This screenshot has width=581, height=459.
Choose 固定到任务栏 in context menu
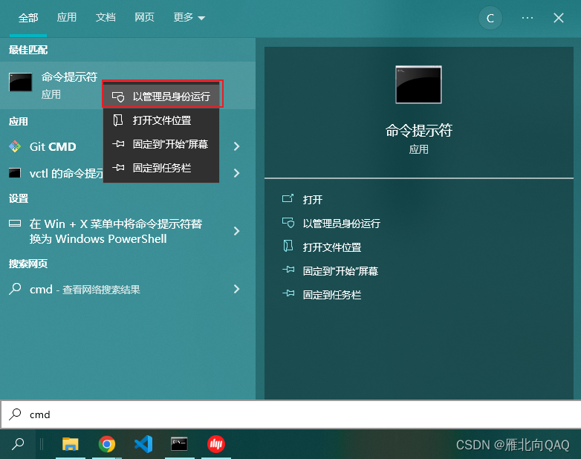click(161, 168)
